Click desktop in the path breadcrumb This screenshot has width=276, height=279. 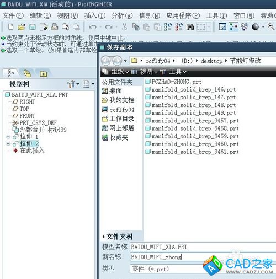click(211, 61)
